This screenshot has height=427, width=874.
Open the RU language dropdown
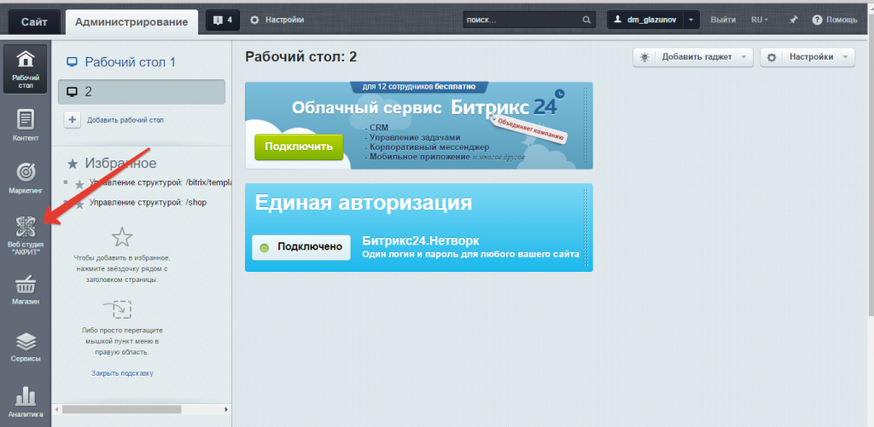click(x=759, y=20)
